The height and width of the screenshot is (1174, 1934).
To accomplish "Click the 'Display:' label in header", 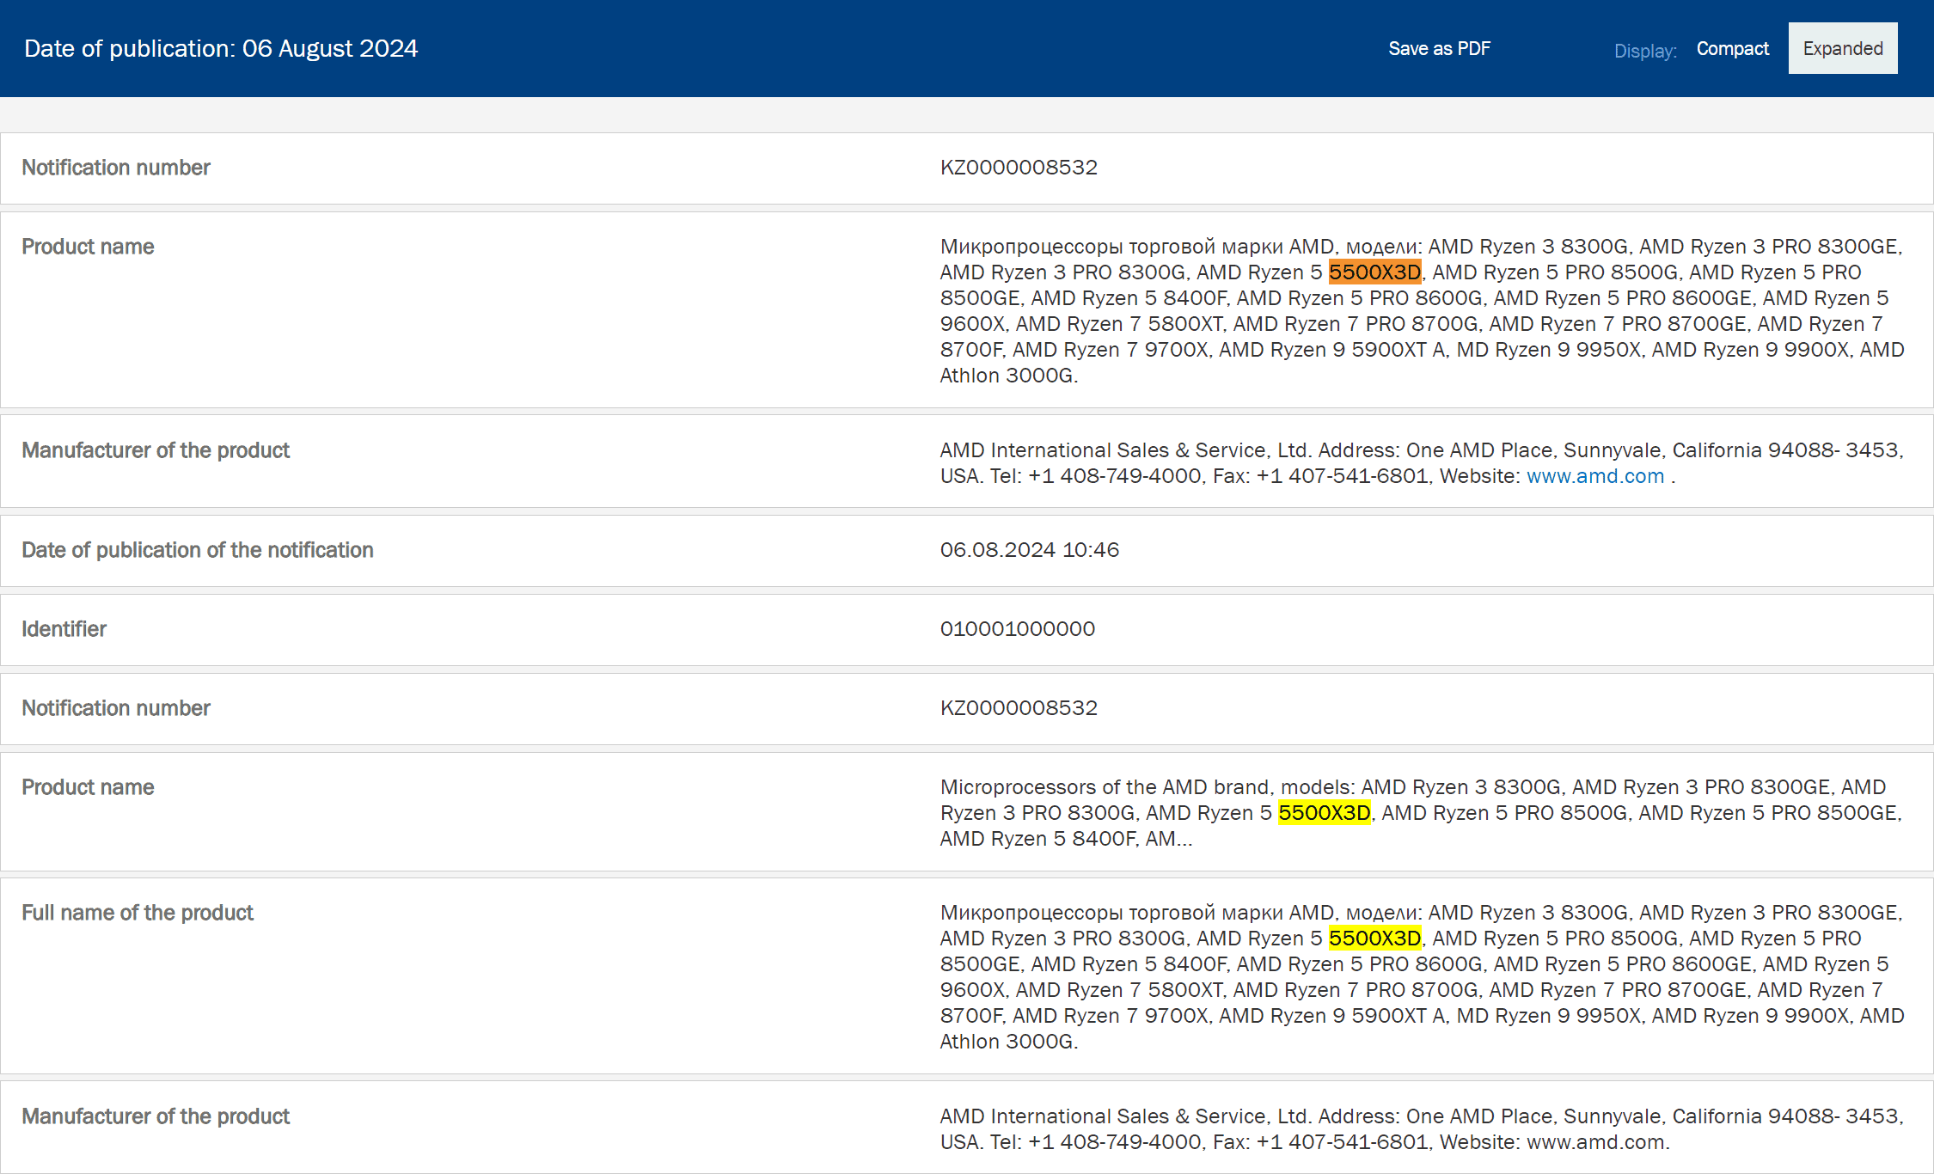I will pos(1644,51).
